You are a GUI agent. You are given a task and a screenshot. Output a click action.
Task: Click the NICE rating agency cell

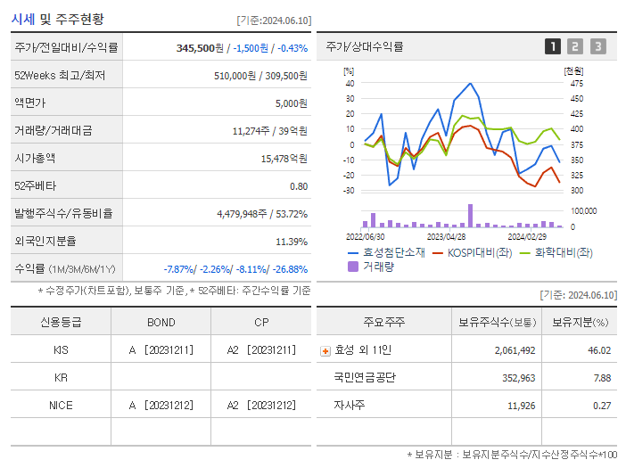point(61,406)
